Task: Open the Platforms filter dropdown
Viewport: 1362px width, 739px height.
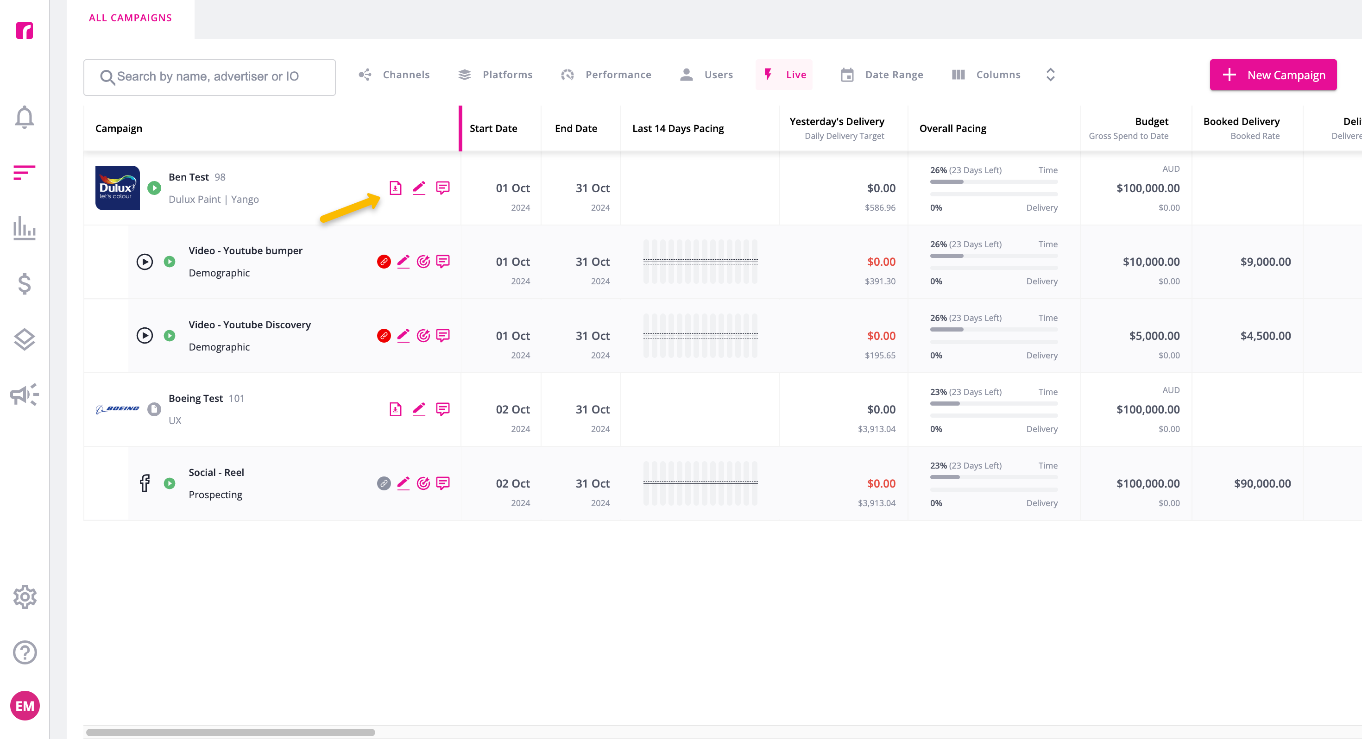Action: (x=495, y=75)
